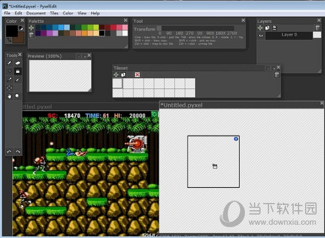Open the Color menu
Screen dimensions: 325x238
(68, 13)
